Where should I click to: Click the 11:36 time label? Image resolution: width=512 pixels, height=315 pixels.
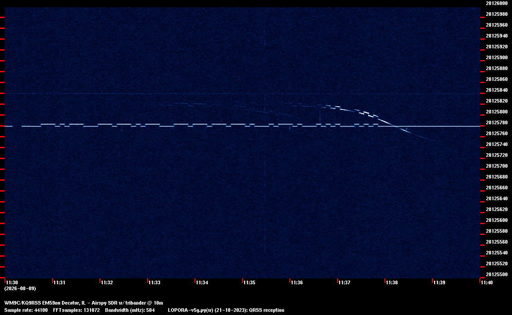coord(297,282)
